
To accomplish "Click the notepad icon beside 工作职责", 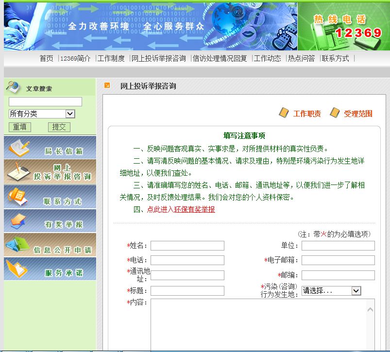I will pyautogui.click(x=284, y=113).
